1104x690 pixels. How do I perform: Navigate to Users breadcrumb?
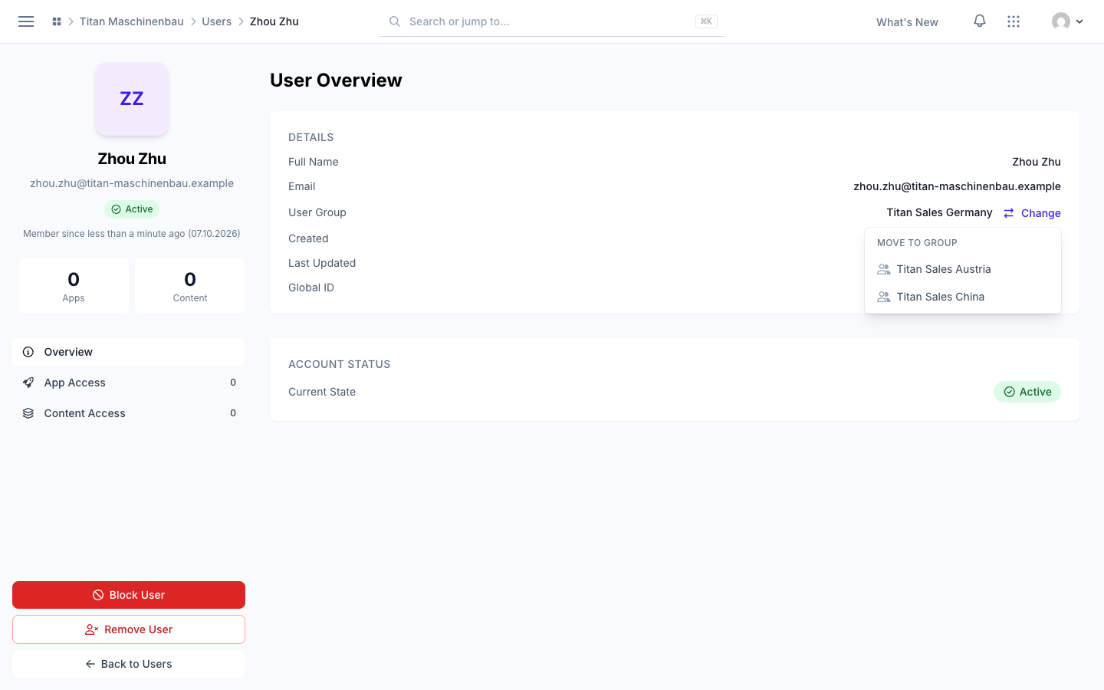tap(217, 21)
